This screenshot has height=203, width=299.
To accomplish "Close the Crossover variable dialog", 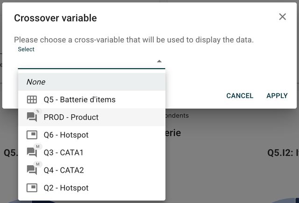I will 282,17.
